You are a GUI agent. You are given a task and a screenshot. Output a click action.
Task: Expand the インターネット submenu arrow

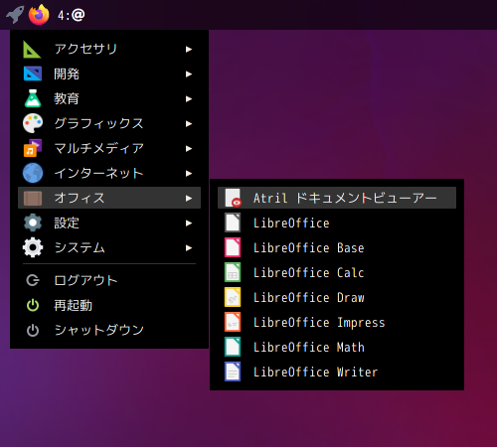click(189, 173)
